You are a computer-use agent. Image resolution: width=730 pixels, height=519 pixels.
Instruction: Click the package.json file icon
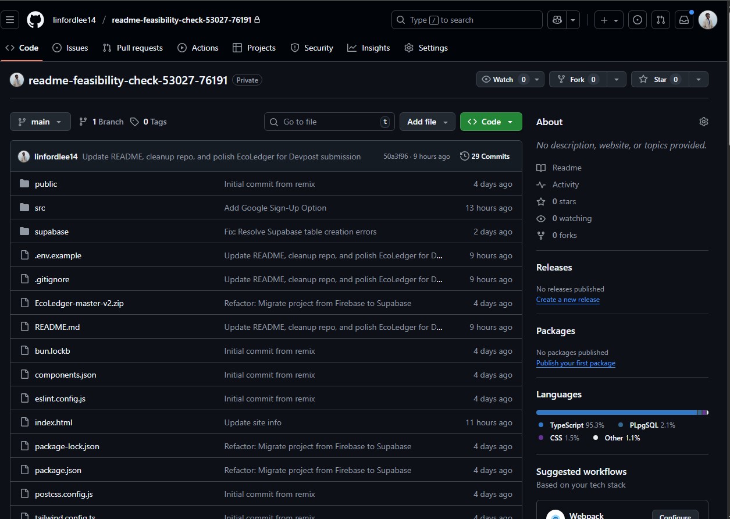click(x=24, y=470)
